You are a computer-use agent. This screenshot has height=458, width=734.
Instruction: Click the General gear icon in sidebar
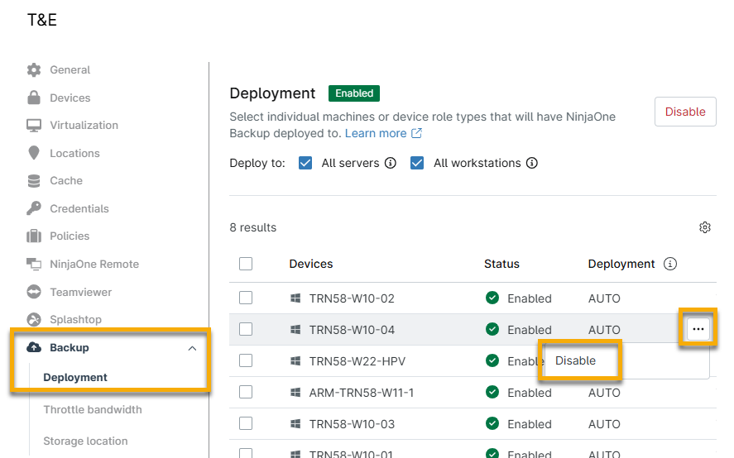[34, 70]
